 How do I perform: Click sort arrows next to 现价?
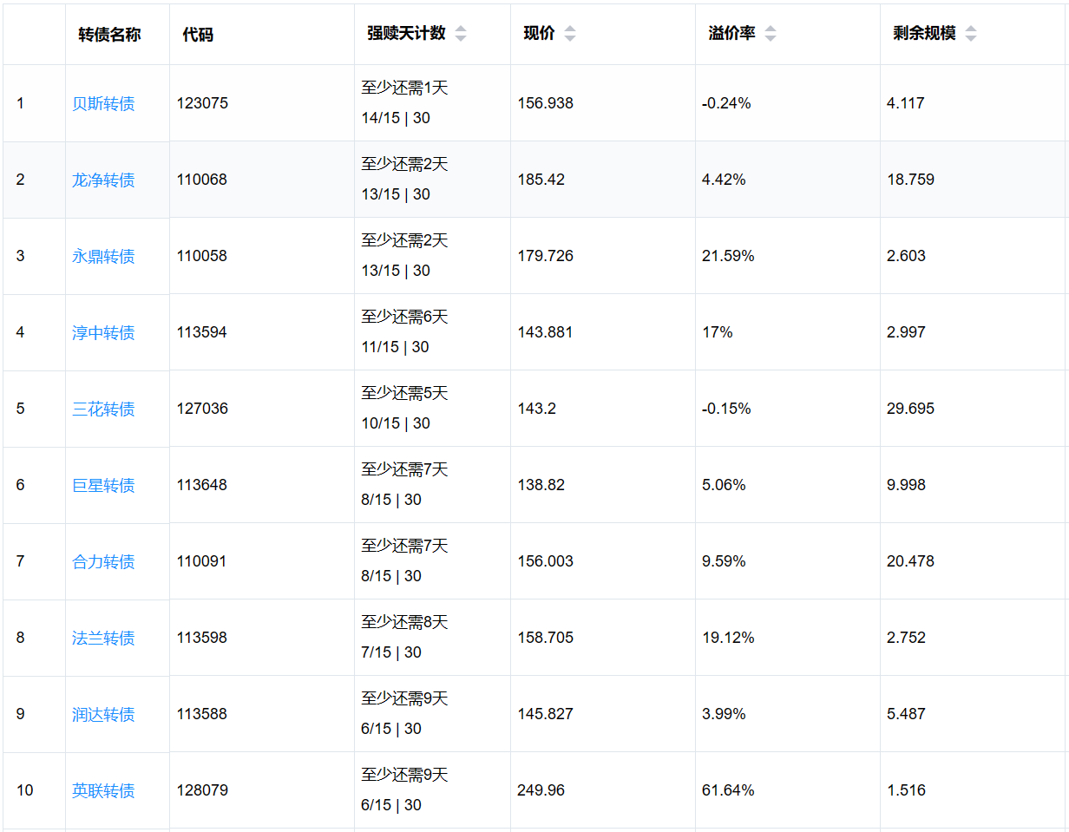pyautogui.click(x=569, y=34)
